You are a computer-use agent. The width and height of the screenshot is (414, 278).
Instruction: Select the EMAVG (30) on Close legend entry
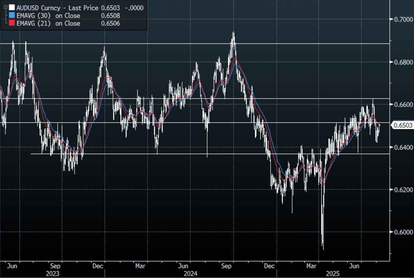click(48, 16)
